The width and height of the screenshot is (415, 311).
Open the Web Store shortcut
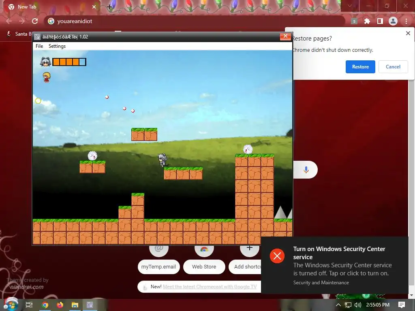(204, 266)
